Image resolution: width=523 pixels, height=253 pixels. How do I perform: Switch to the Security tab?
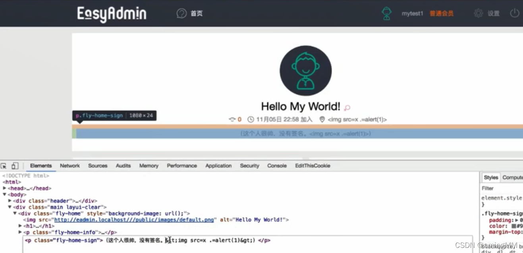click(249, 165)
